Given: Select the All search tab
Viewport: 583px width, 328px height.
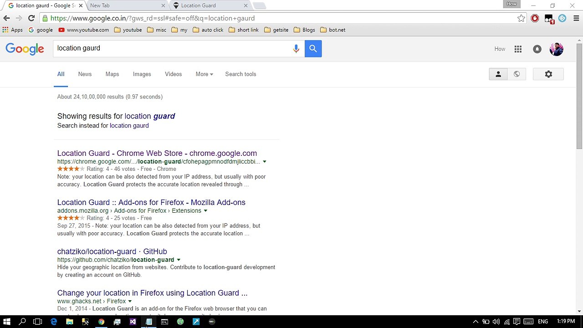Looking at the screenshot, I should pos(61,74).
